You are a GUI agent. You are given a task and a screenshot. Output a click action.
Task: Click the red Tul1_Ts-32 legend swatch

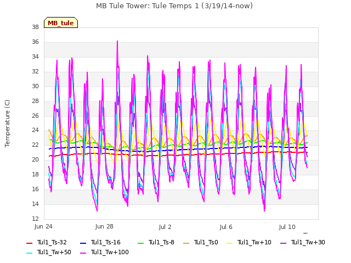pos(29,243)
